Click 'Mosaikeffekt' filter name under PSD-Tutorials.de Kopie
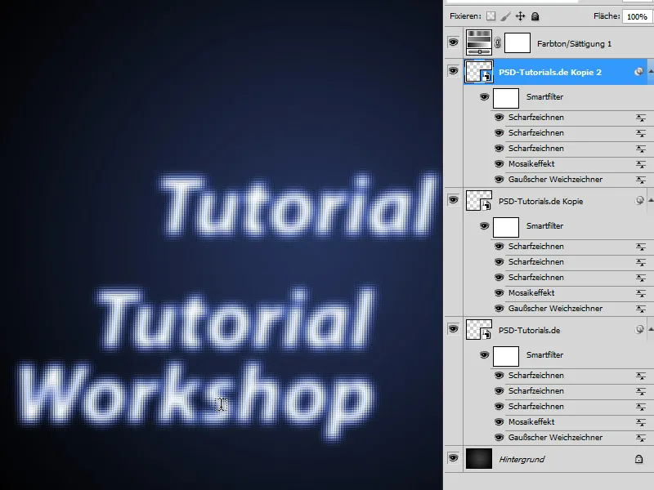This screenshot has height=490, width=654. click(531, 293)
